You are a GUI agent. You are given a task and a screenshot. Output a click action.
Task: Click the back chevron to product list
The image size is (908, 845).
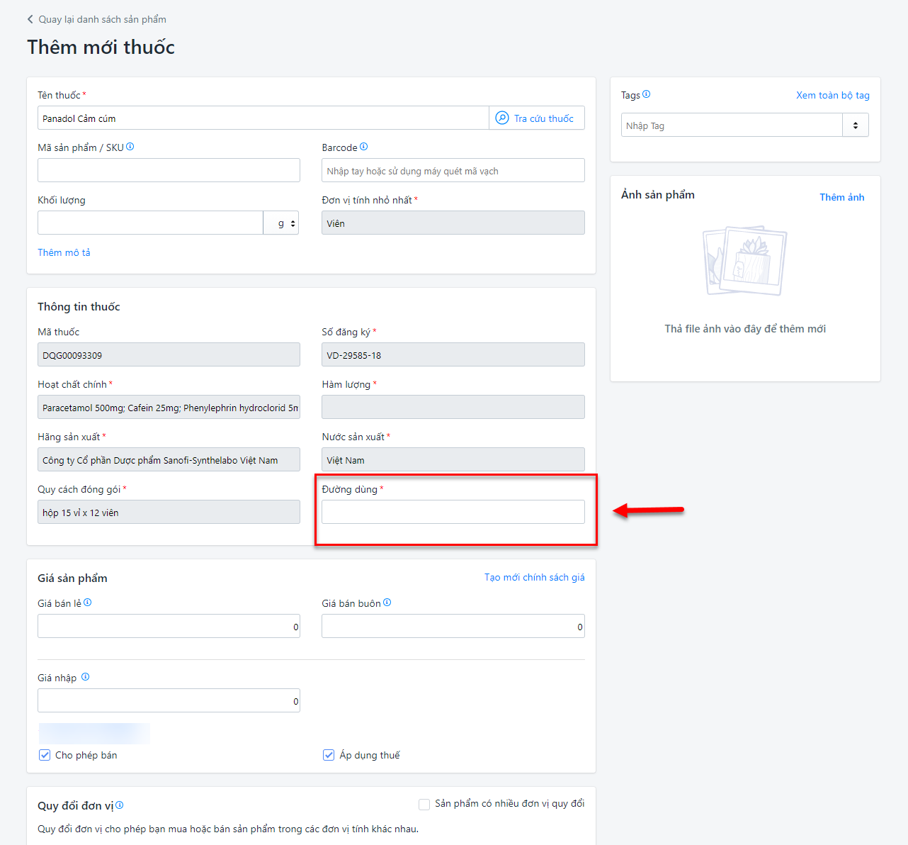point(30,19)
